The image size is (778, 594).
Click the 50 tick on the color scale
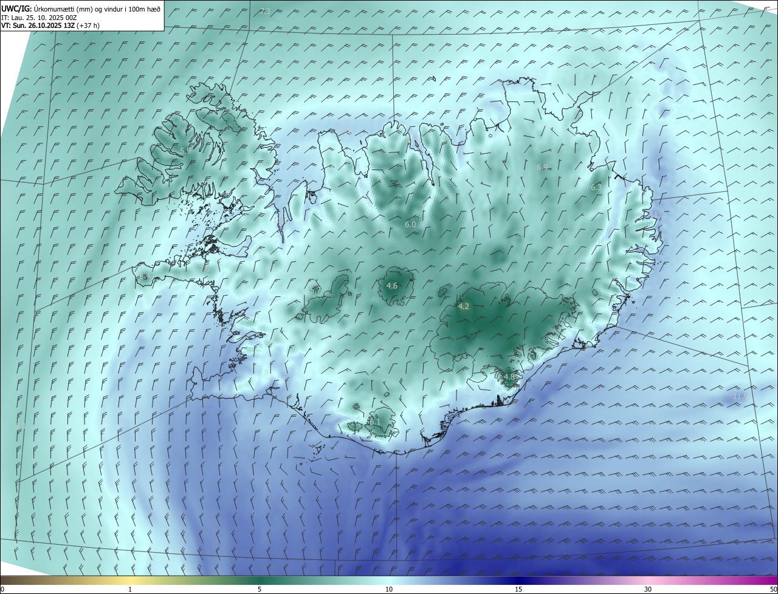click(773, 590)
